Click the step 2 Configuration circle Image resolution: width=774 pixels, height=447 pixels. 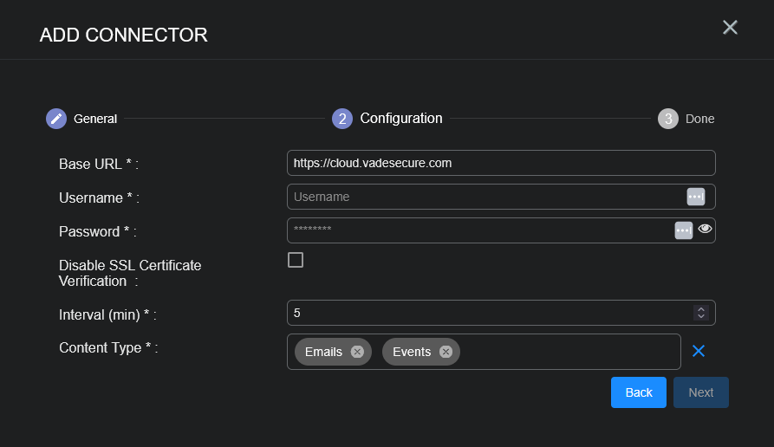342,119
